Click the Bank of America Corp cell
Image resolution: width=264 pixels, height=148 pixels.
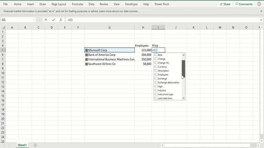(x=110, y=55)
